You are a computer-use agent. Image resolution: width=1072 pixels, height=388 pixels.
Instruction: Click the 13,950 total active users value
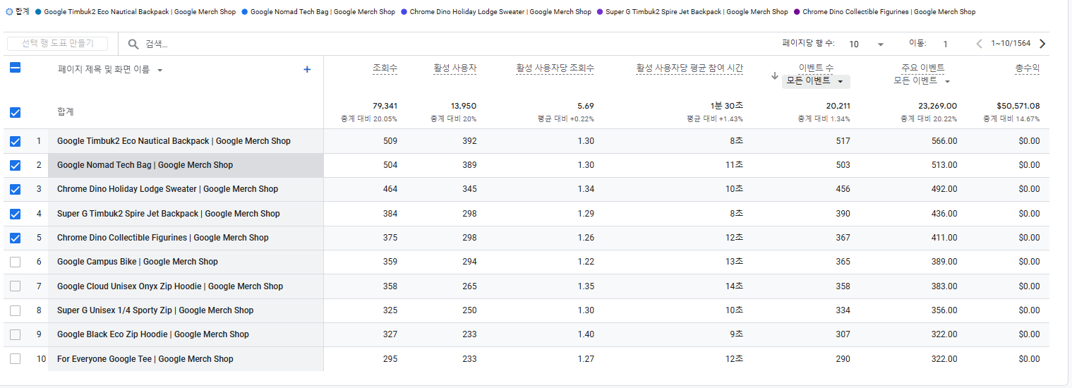[464, 106]
